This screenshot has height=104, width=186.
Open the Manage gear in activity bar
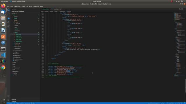pyautogui.click(x=8, y=100)
